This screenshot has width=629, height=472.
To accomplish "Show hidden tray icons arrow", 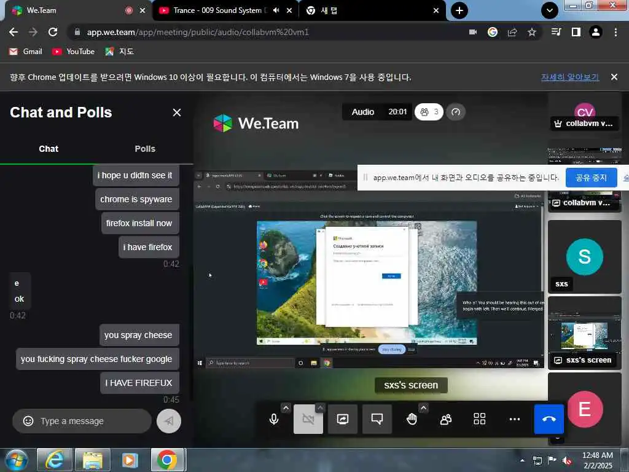I will pos(522,460).
